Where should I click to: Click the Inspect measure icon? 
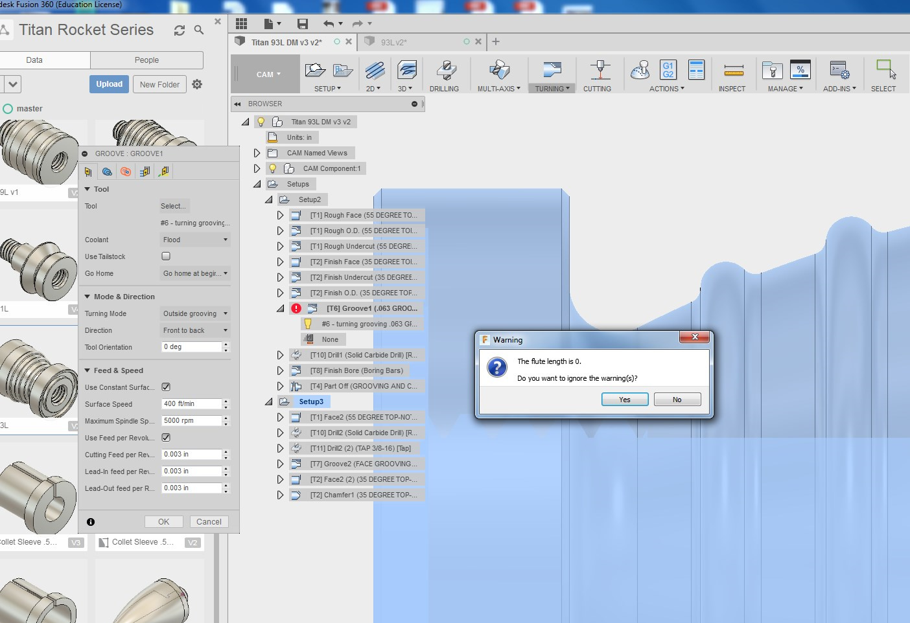[734, 70]
